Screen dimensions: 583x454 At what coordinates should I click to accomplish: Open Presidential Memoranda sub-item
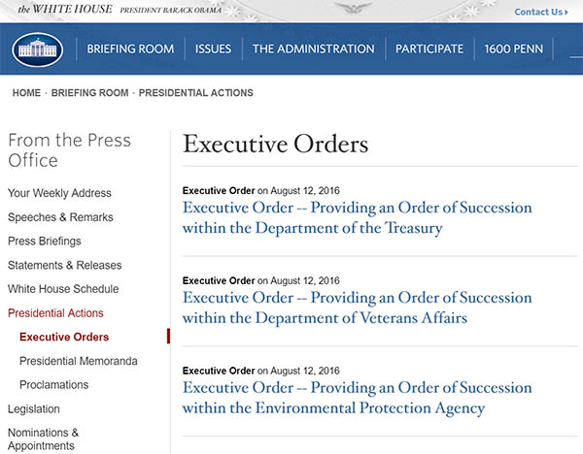tap(79, 361)
